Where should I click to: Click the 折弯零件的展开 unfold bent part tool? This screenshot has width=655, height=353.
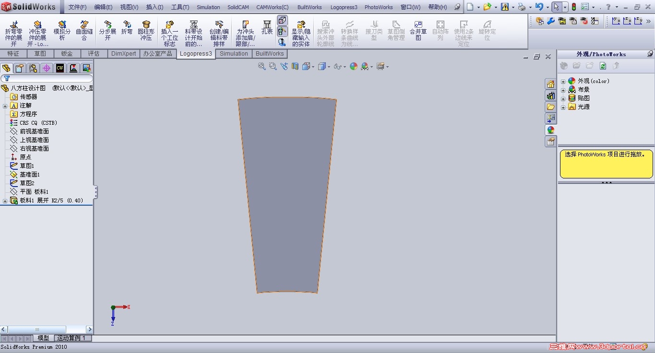point(13,34)
